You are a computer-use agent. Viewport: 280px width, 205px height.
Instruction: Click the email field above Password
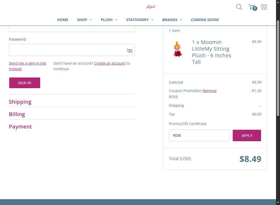[x=72, y=28]
